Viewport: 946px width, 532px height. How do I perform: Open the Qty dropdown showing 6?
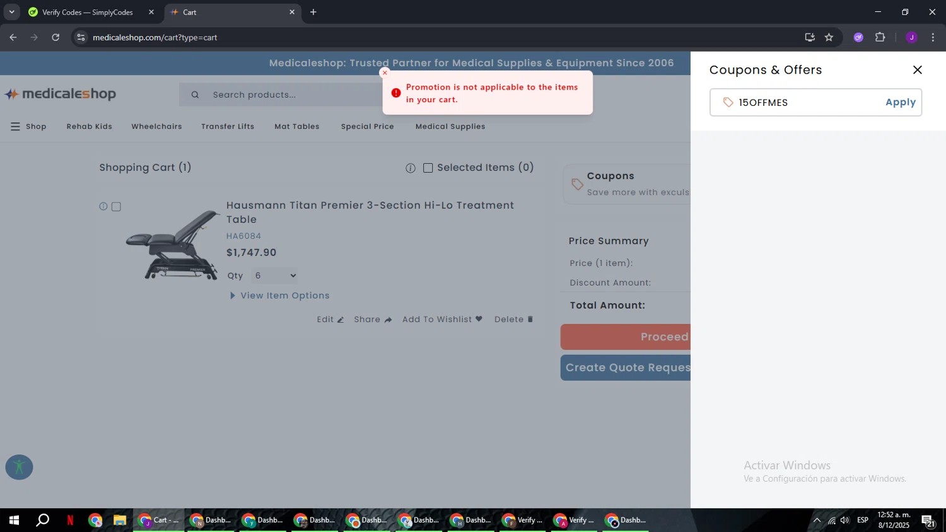click(274, 275)
